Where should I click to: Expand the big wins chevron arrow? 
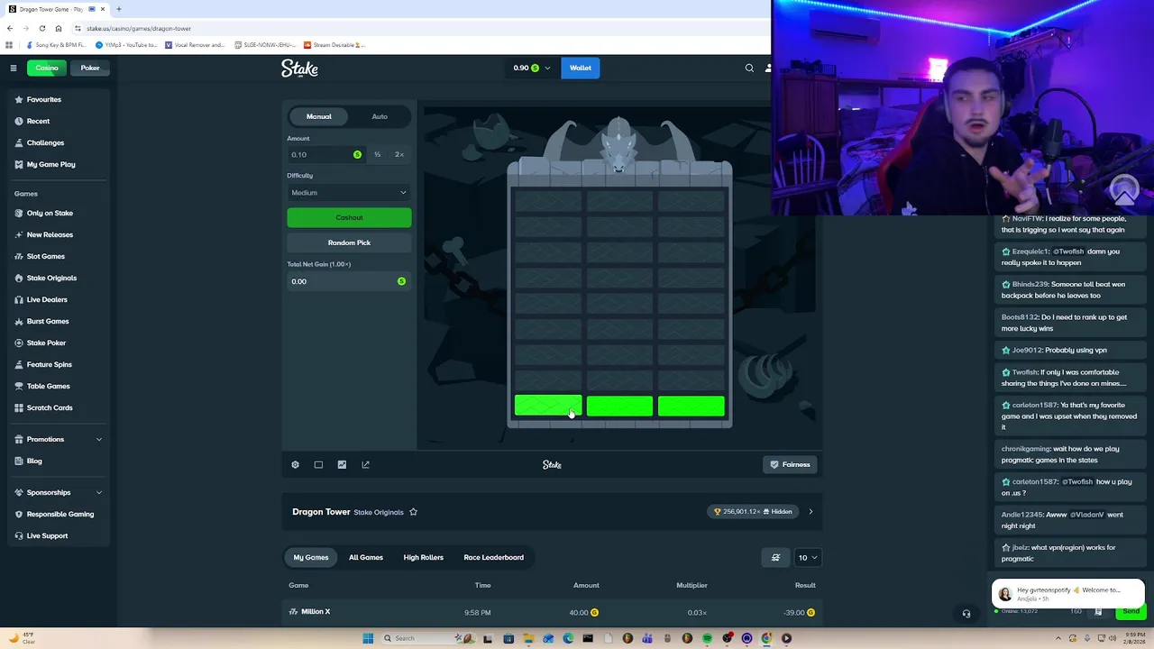click(x=810, y=512)
